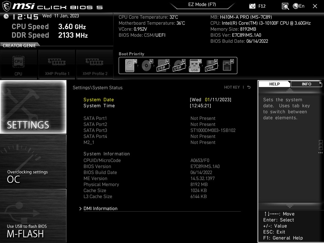This screenshot has height=243, width=324.
Task: Select the USB floppy boot device
Action: tap(211, 65)
